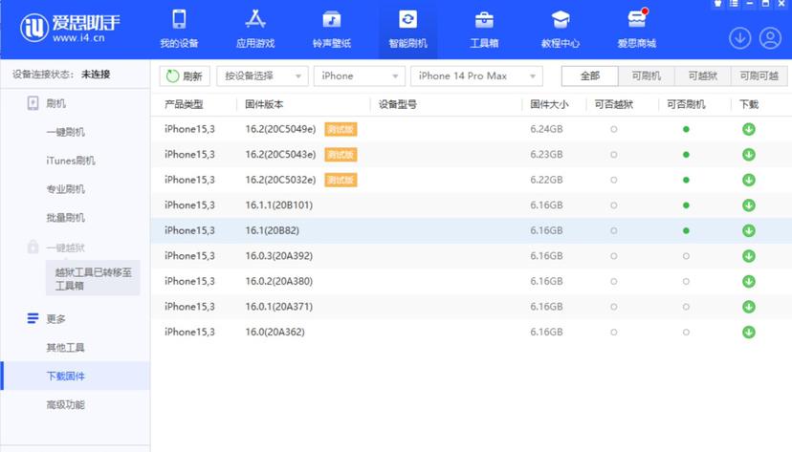Download firmware 16.2(20C5043e)

click(749, 155)
